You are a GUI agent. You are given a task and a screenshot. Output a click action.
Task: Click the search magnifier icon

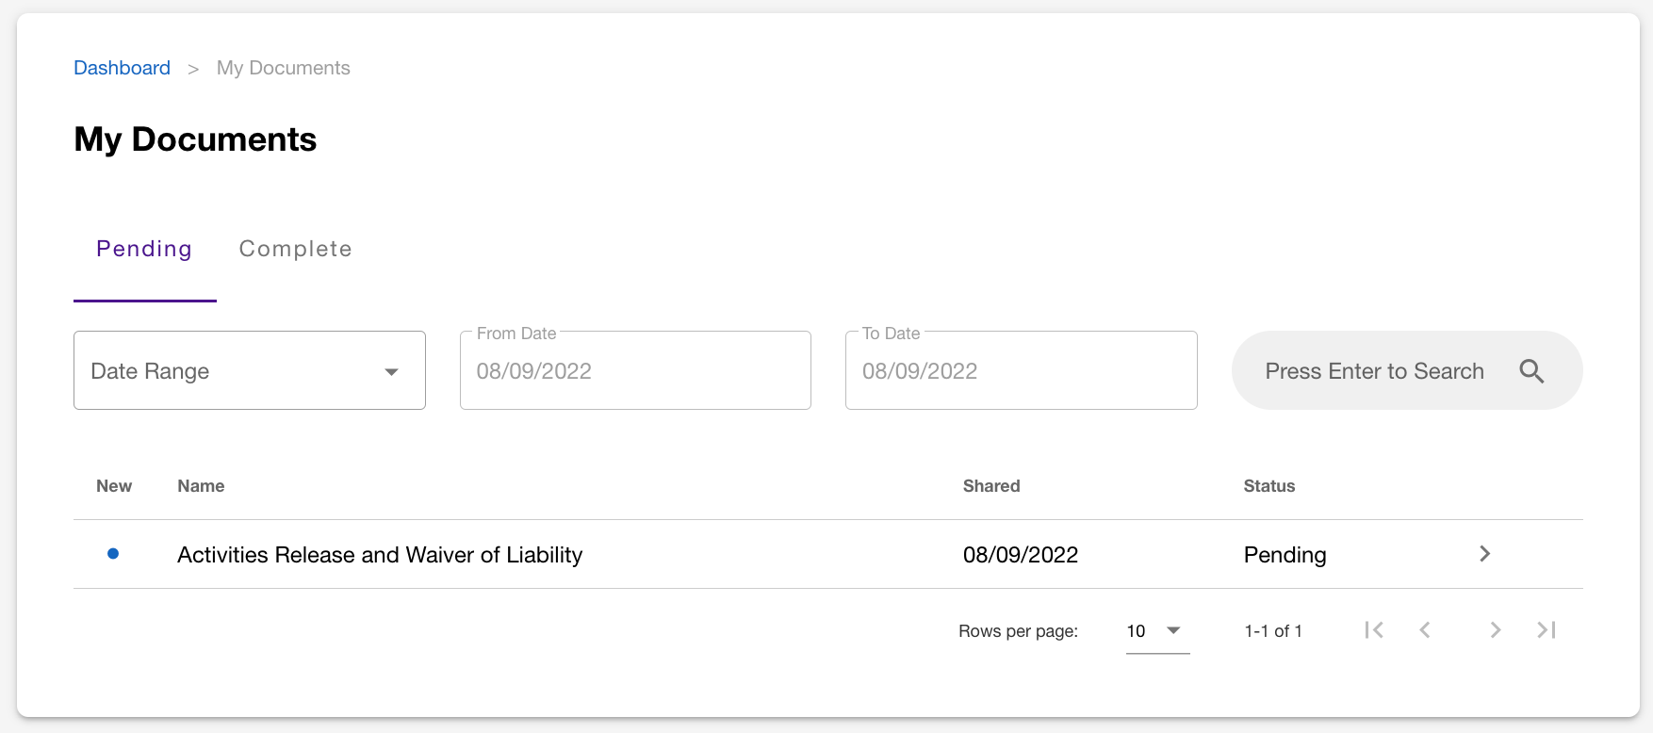tap(1531, 371)
